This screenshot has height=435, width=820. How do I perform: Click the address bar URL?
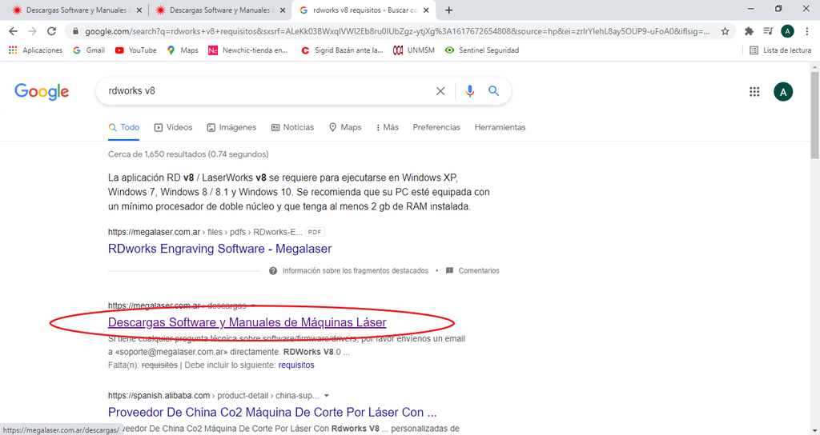pos(397,31)
